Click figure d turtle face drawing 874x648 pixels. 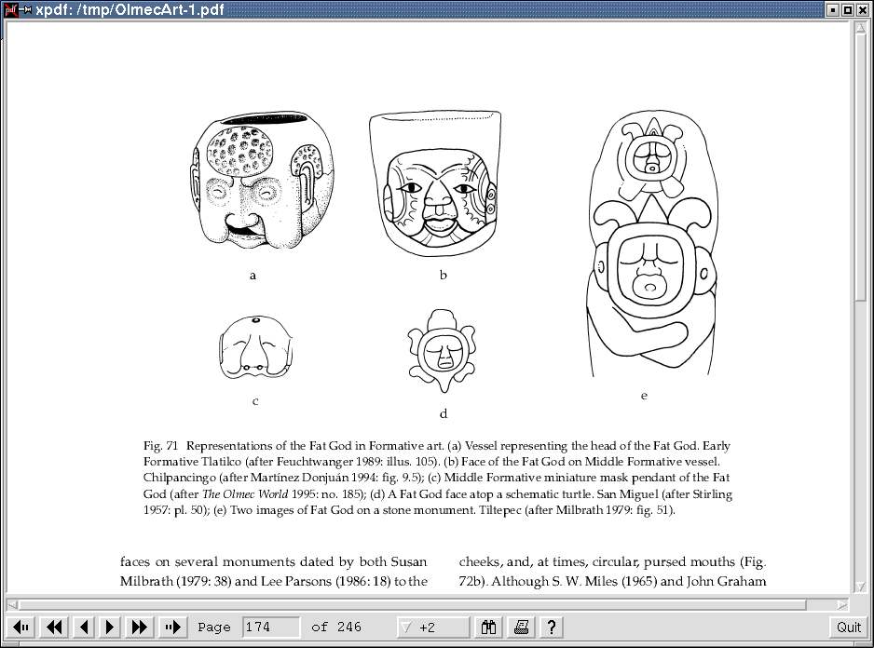[x=442, y=350]
